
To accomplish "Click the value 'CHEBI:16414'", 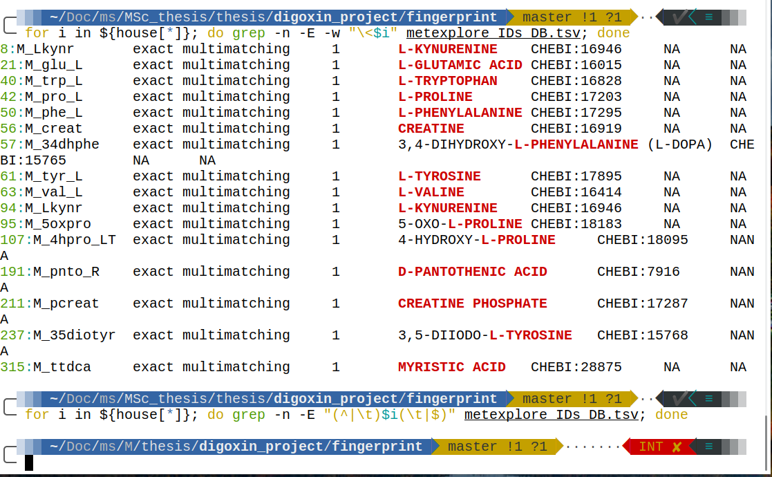I will (576, 192).
